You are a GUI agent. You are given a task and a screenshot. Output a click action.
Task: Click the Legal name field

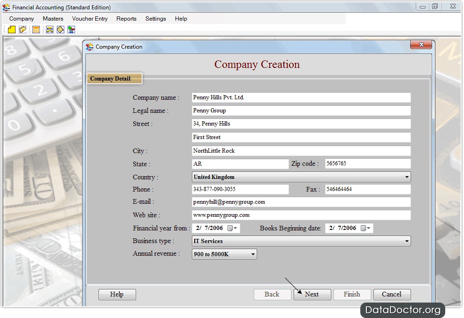click(x=301, y=111)
